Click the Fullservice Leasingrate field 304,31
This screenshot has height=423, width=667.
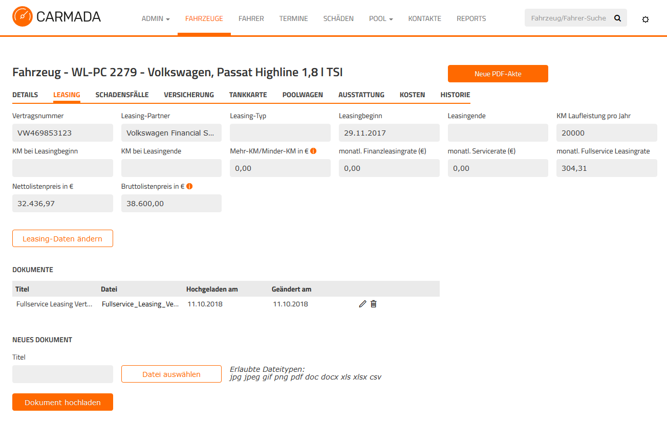(607, 168)
